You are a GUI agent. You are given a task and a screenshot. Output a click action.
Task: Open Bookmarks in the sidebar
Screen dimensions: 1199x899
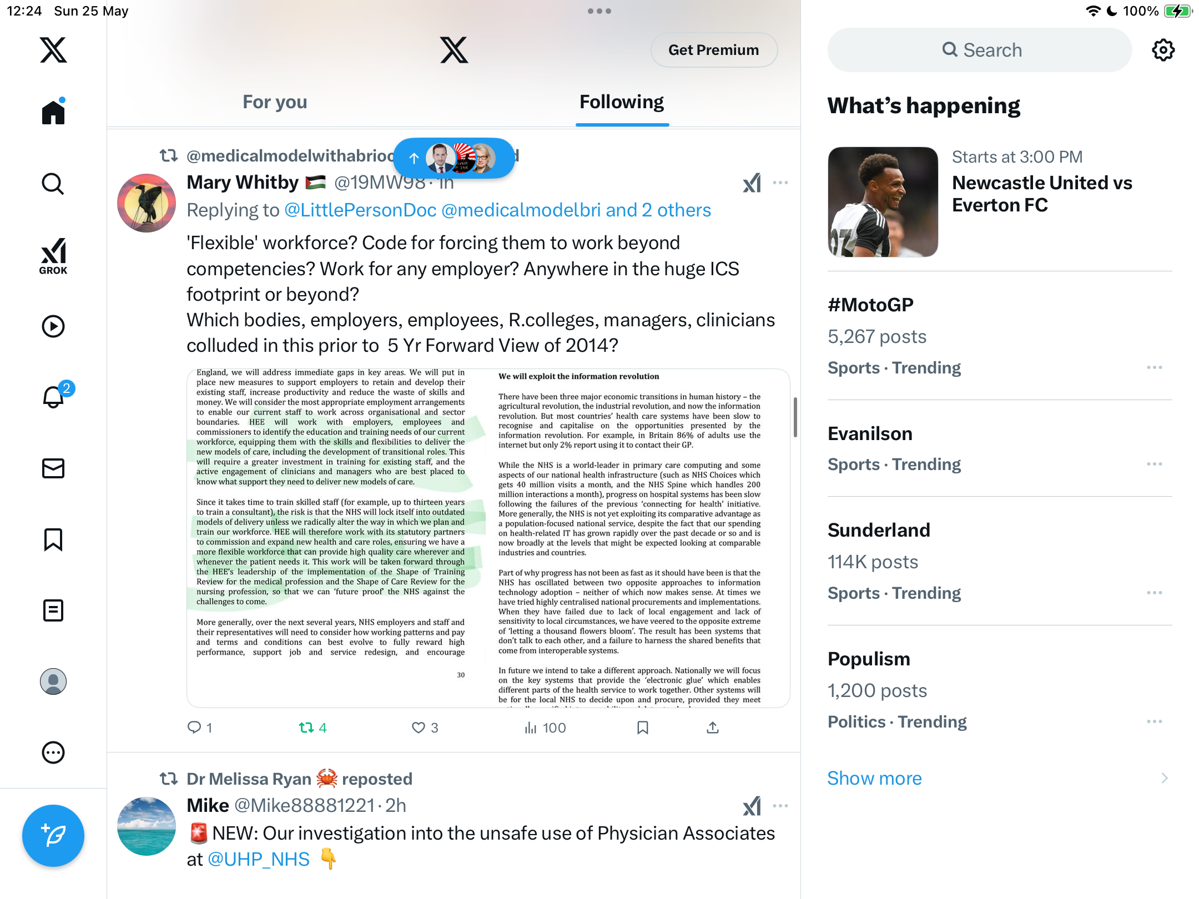pos(53,539)
